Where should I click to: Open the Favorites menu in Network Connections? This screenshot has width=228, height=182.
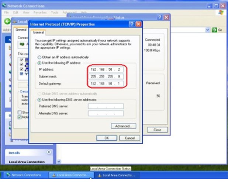(x=40, y=13)
